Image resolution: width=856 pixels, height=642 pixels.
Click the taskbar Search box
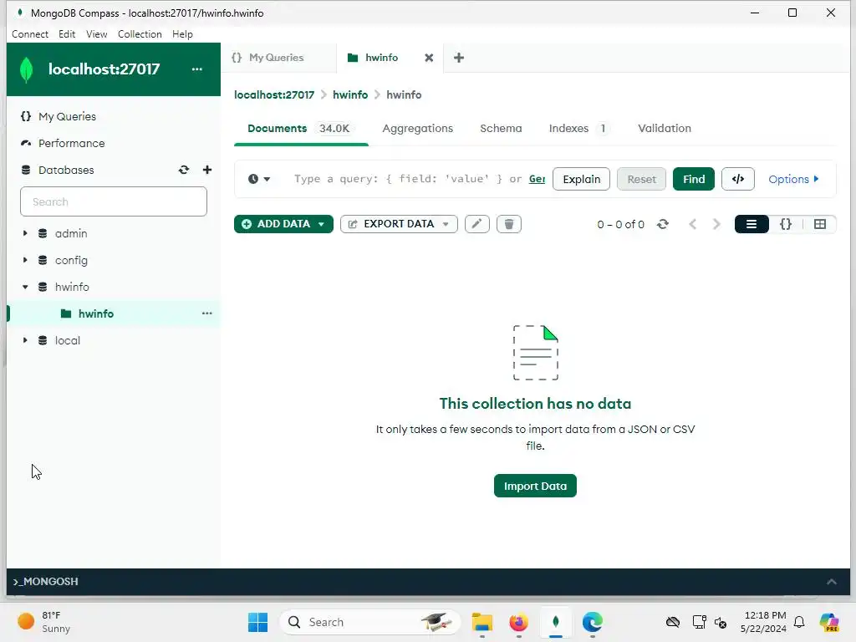[370, 622]
